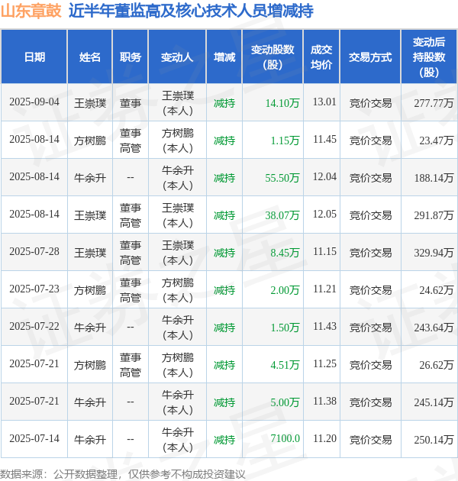Screen dimensions: 458x481
Task: Click the holding value 243.64万
Action: click(434, 328)
